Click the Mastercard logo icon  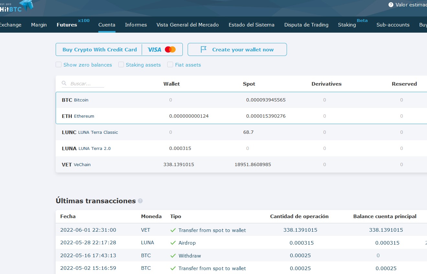(170, 49)
